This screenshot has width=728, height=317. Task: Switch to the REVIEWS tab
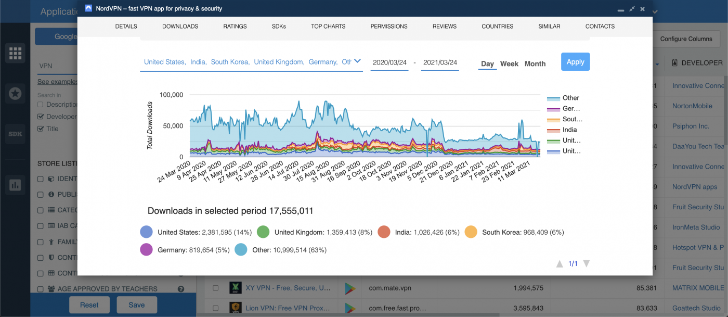(x=444, y=26)
